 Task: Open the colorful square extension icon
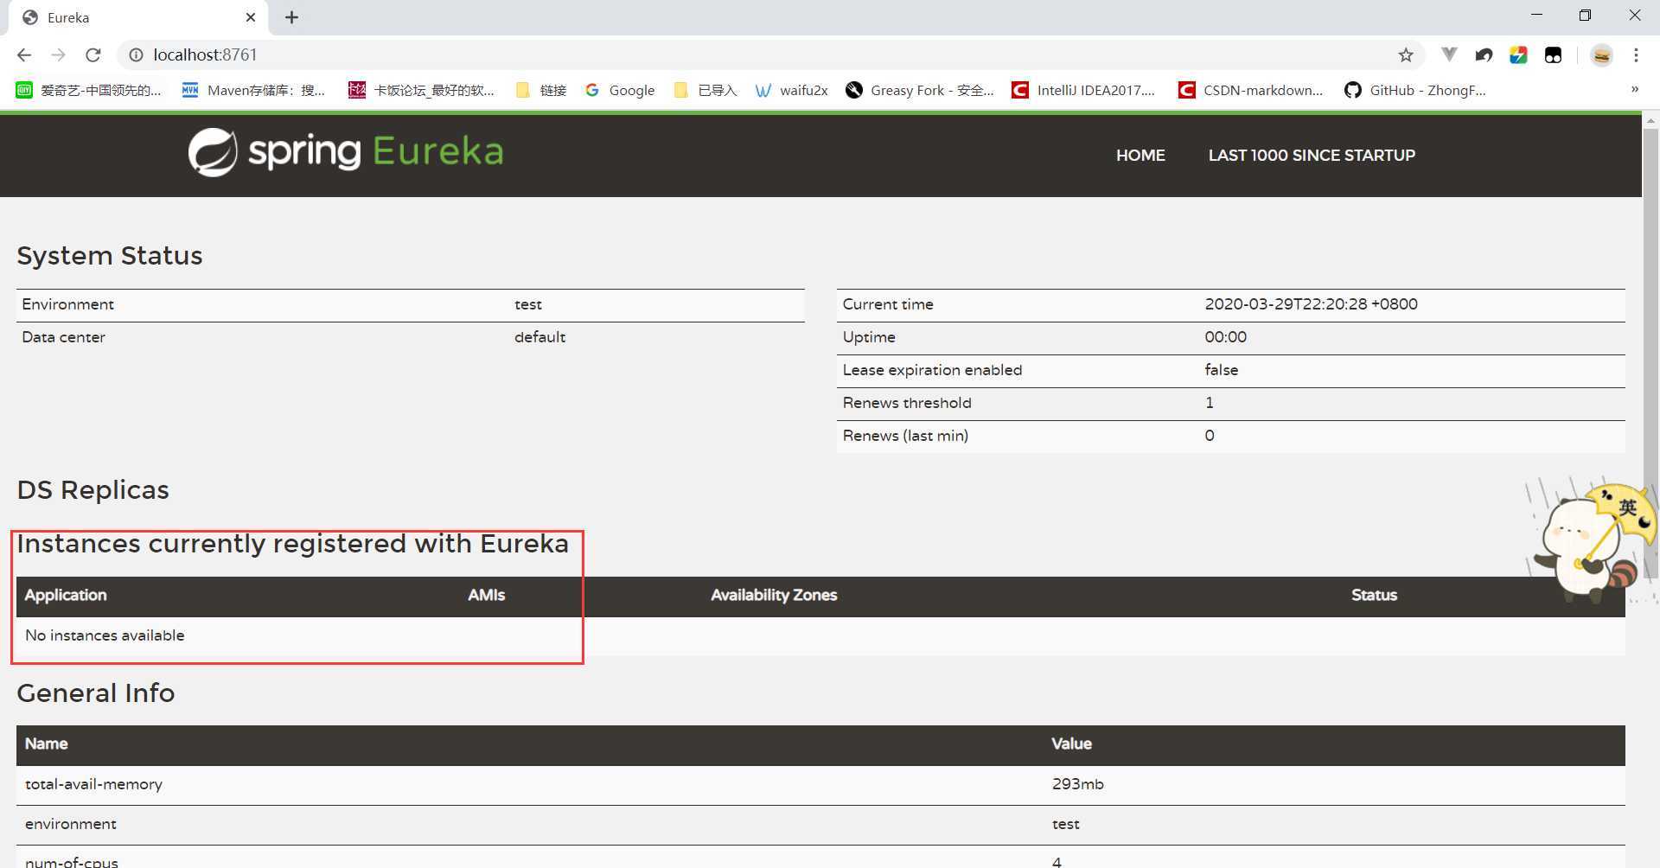coord(1518,54)
